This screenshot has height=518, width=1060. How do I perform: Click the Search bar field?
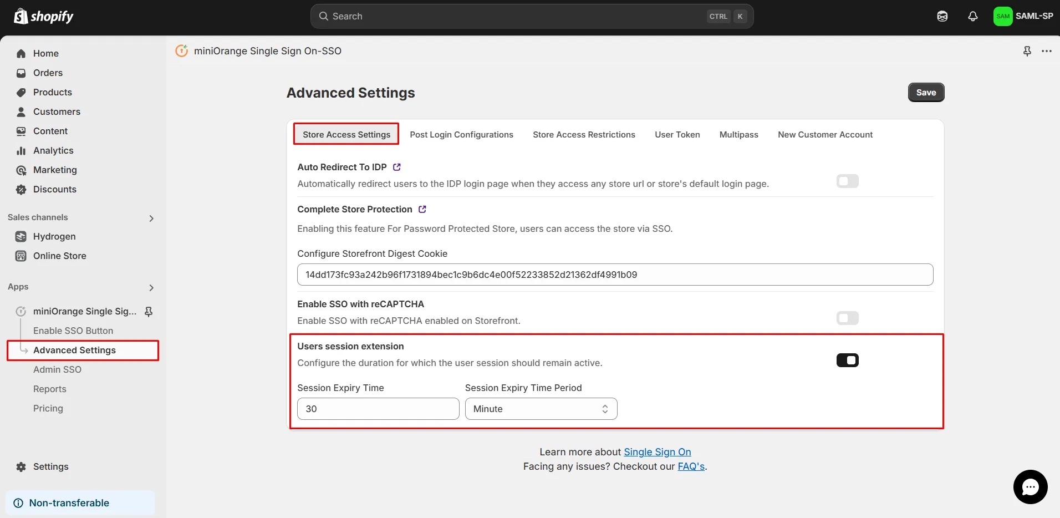(532, 16)
